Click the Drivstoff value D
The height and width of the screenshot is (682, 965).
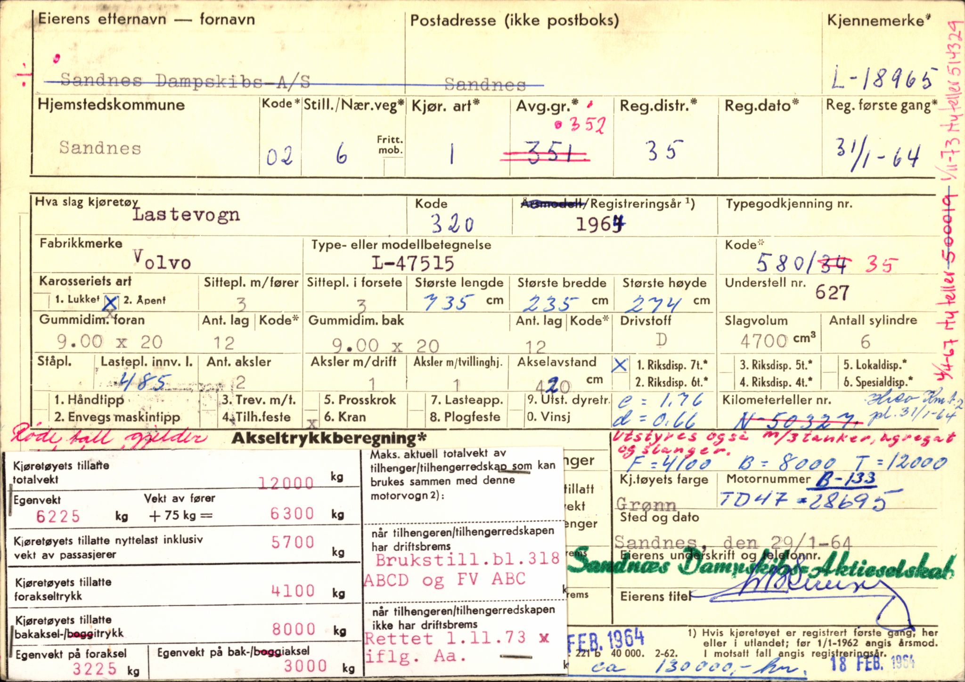[661, 339]
